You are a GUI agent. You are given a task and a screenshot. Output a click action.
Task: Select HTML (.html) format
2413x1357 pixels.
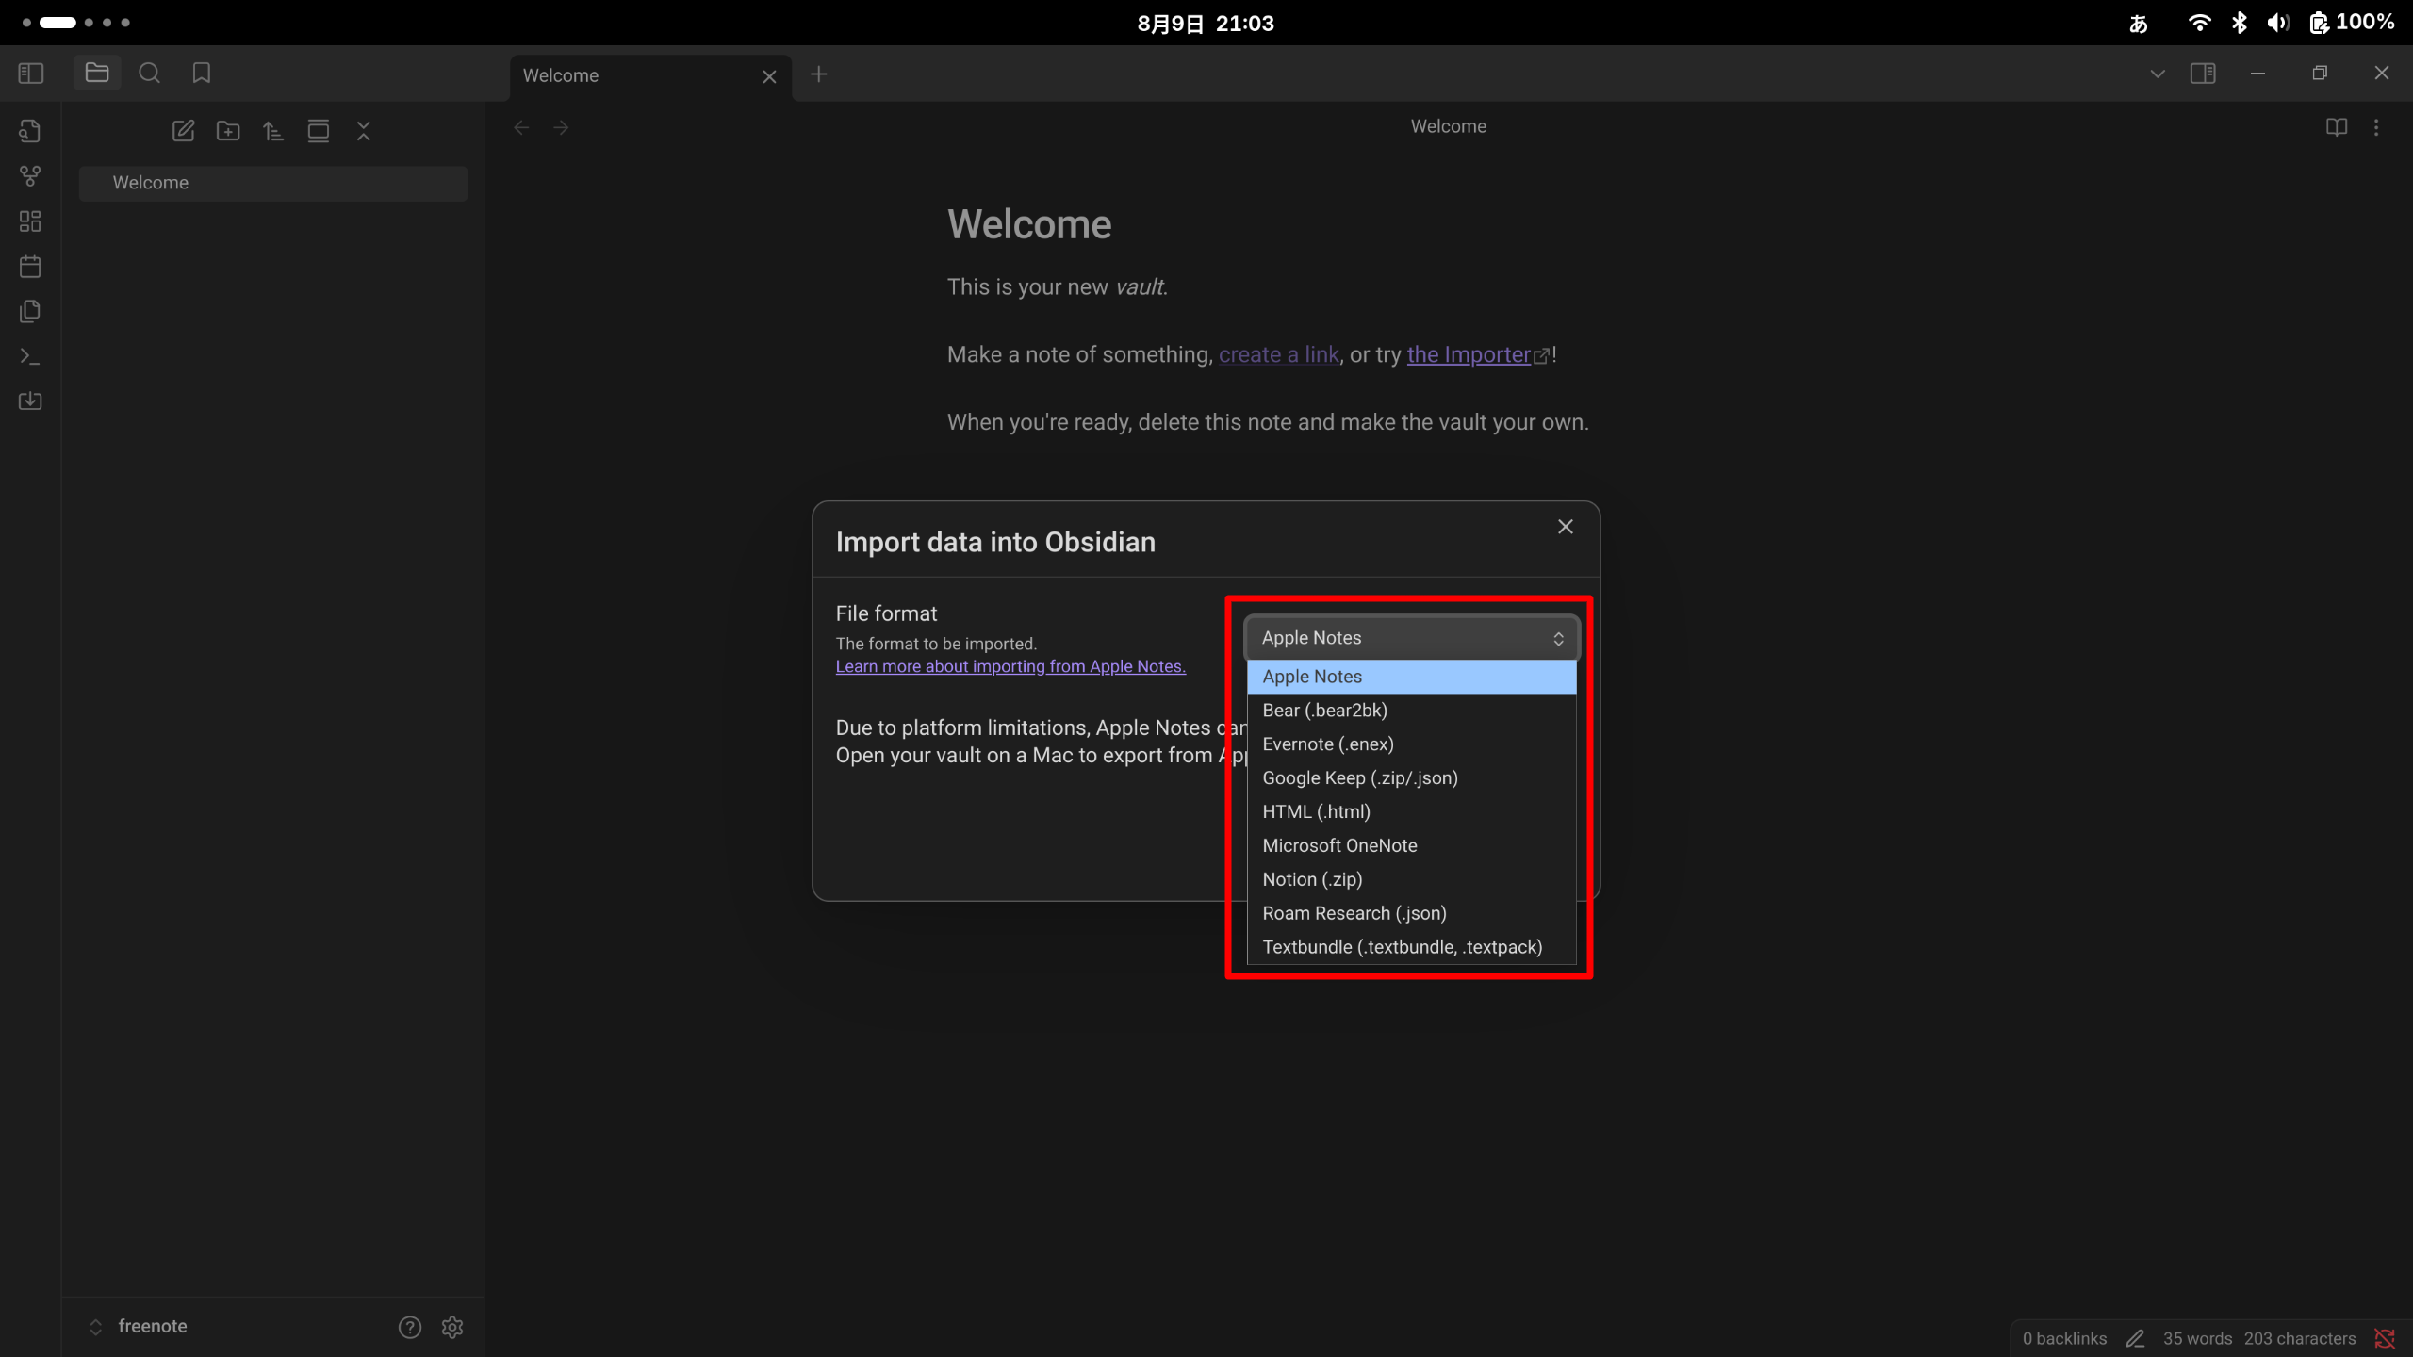[1411, 812]
